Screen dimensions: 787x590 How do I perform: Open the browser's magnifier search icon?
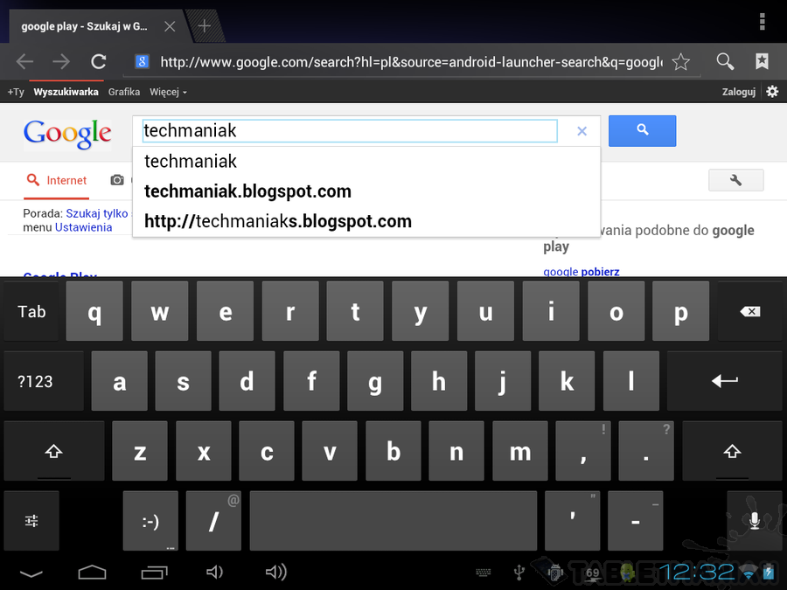(725, 62)
